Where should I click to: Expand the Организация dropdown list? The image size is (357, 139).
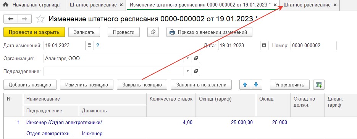tap(187, 58)
